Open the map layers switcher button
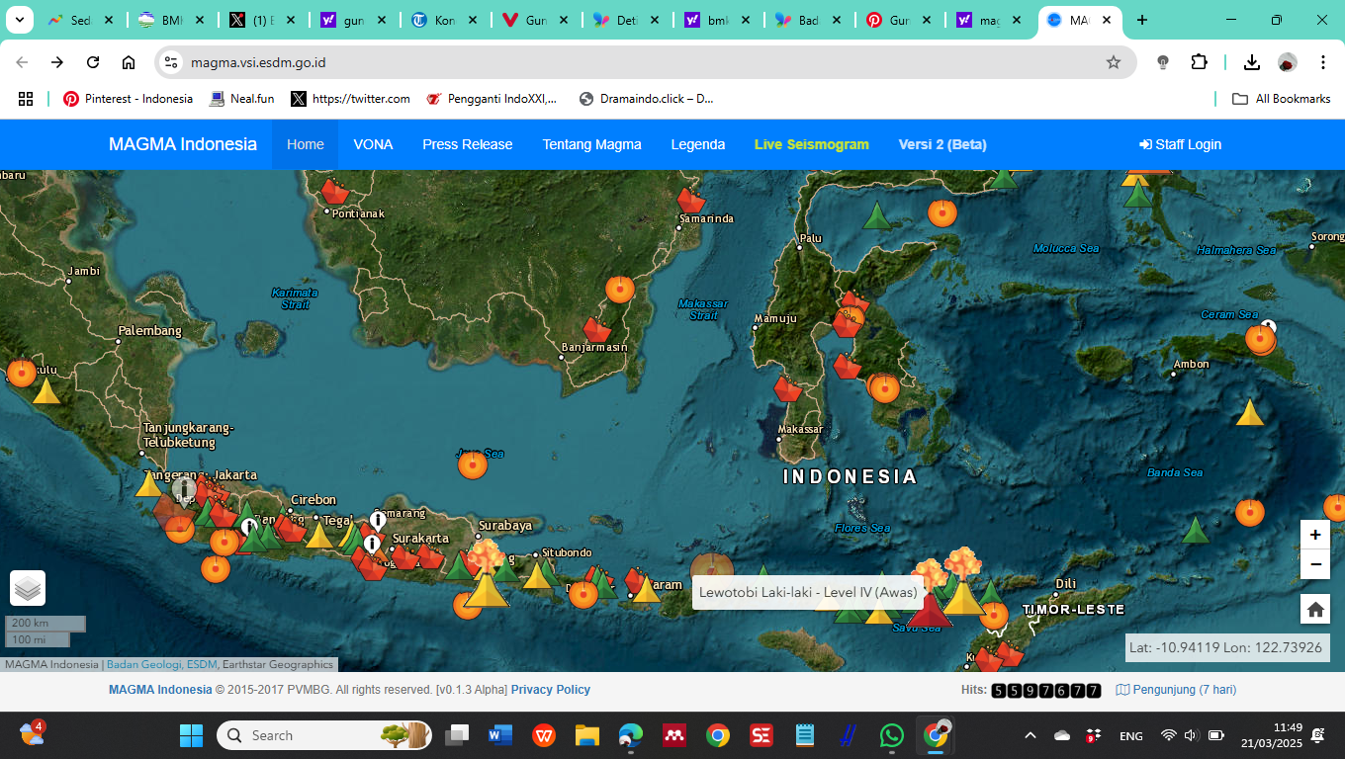Screen dimensions: 1345x759 click(x=28, y=588)
